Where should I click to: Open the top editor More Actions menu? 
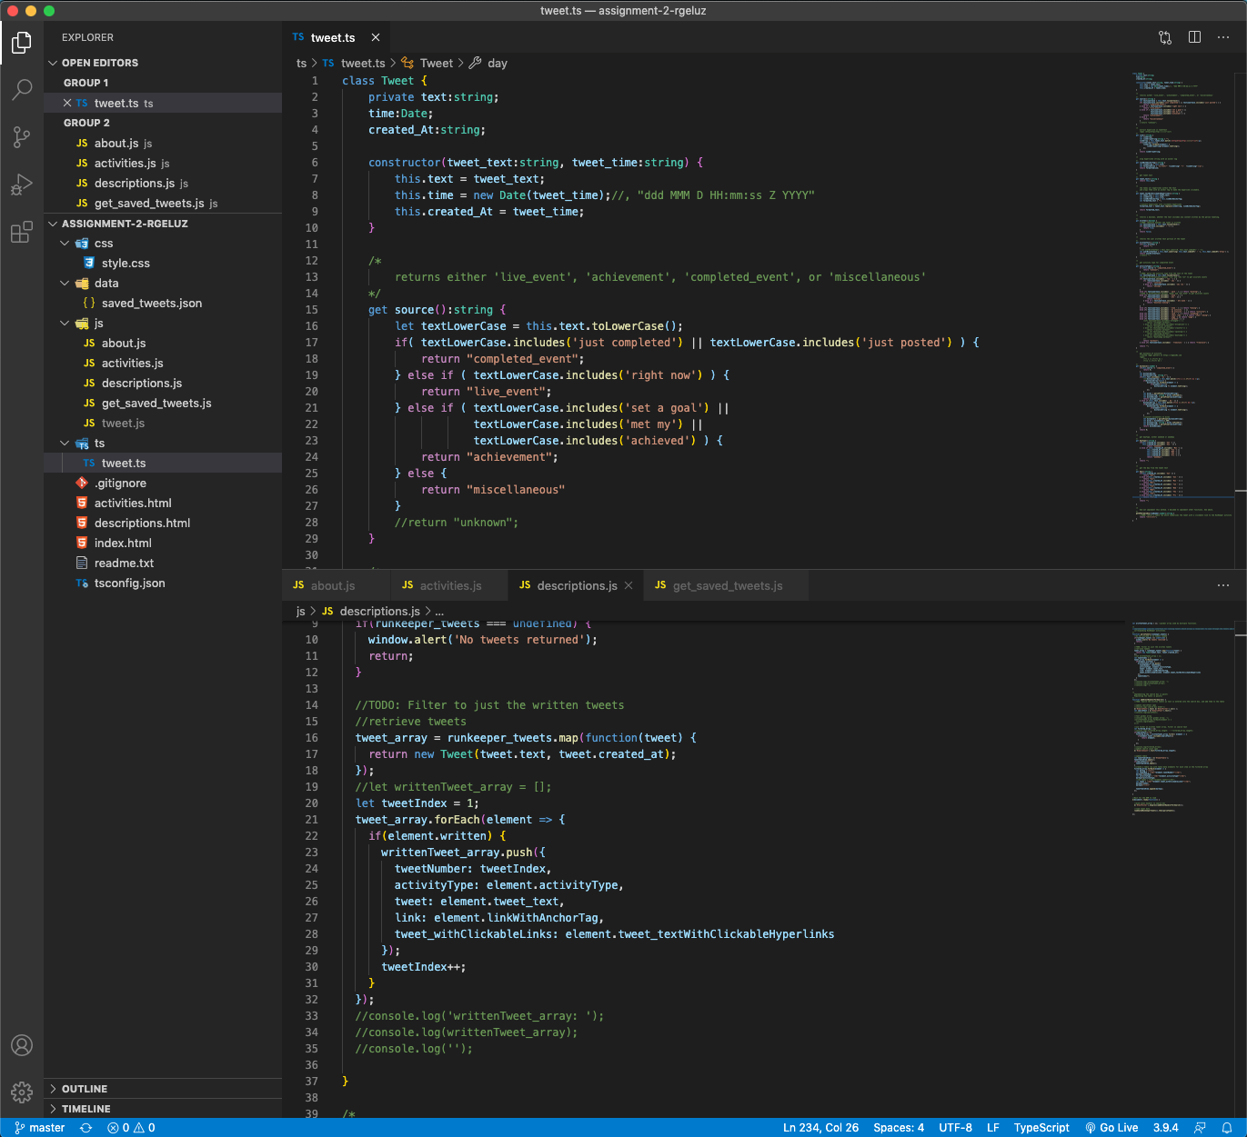pyautogui.click(x=1223, y=37)
